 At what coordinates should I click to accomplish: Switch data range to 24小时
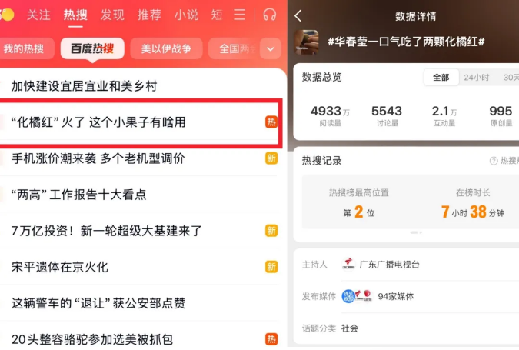(x=476, y=78)
